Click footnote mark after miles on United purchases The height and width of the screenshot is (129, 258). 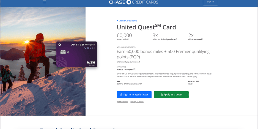pyautogui.click(x=177, y=39)
